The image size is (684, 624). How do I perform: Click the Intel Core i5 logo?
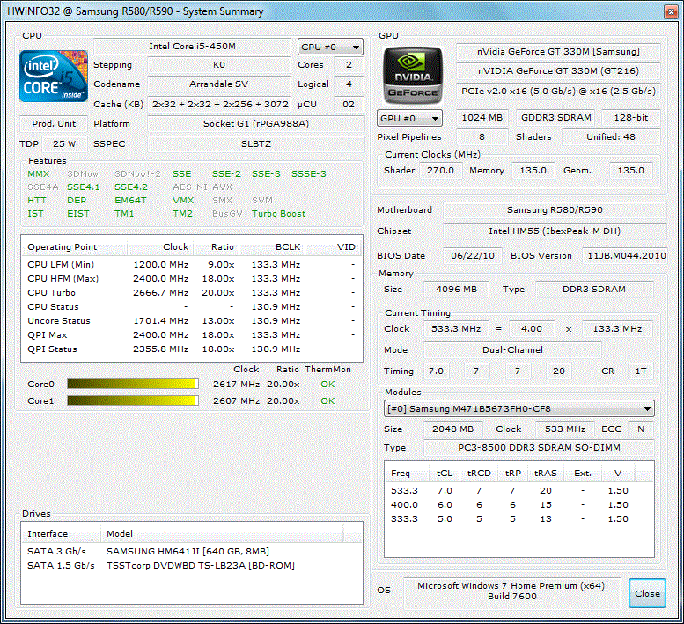pos(54,77)
